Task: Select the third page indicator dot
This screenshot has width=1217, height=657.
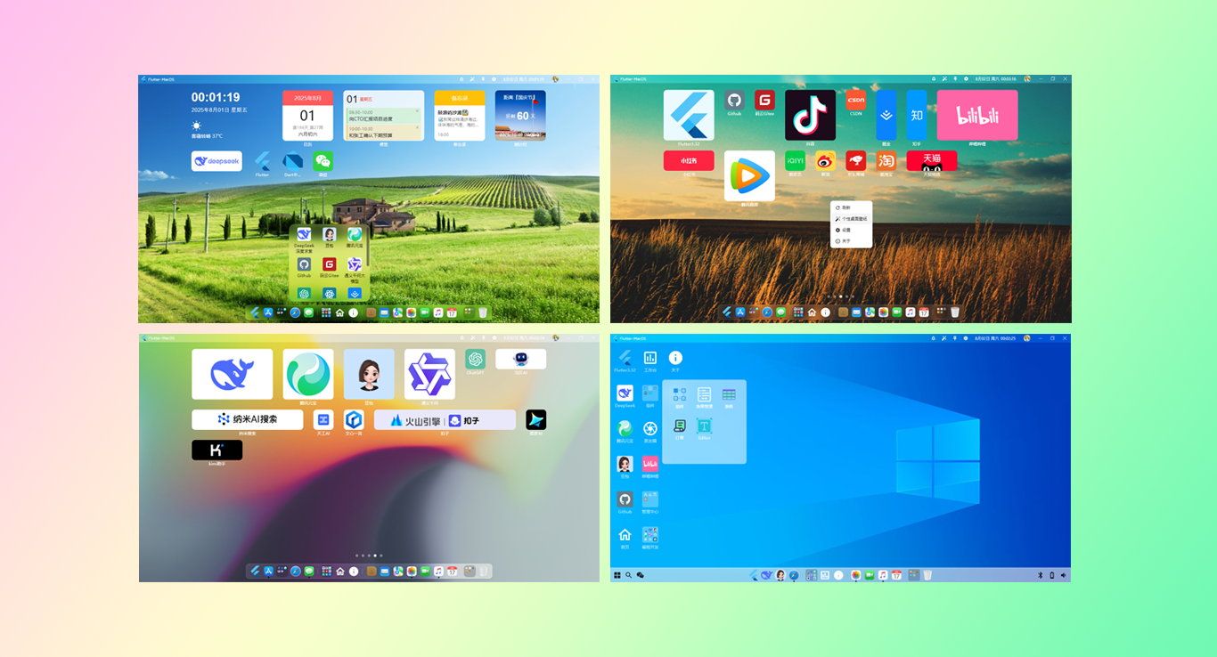Action: tap(840, 296)
